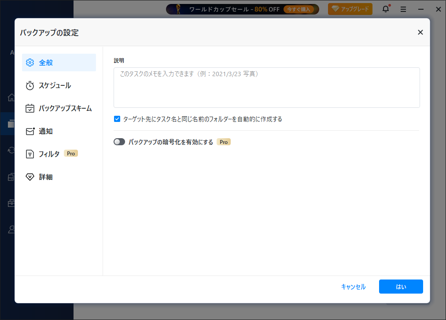Click the バックアップの暗号化を有効にする label
The width and height of the screenshot is (446, 320).
[171, 142]
